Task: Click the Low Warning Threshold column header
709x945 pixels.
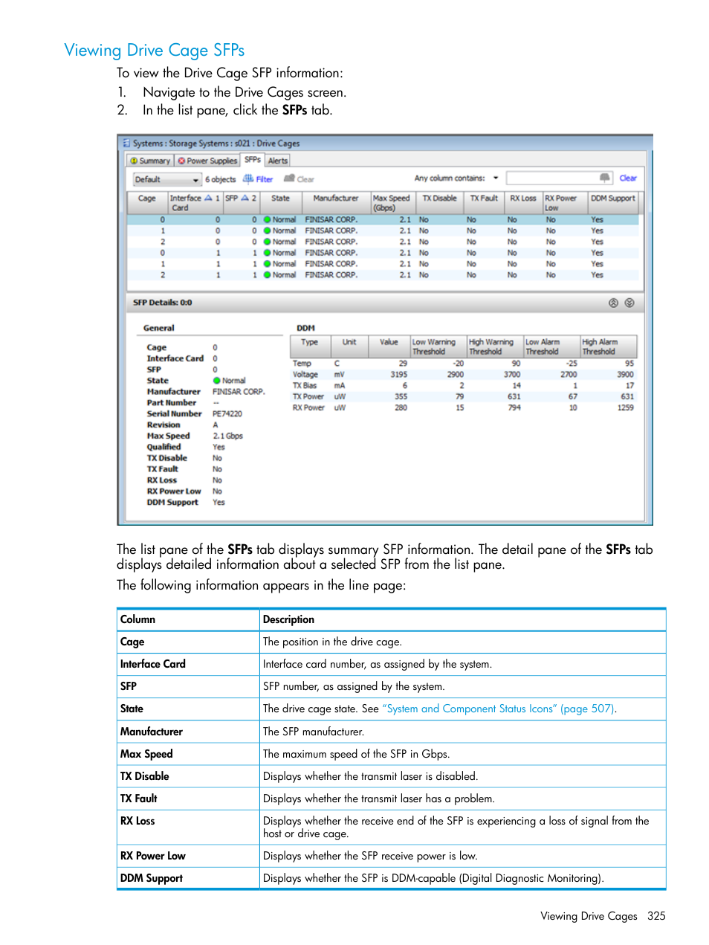Action: pos(438,346)
